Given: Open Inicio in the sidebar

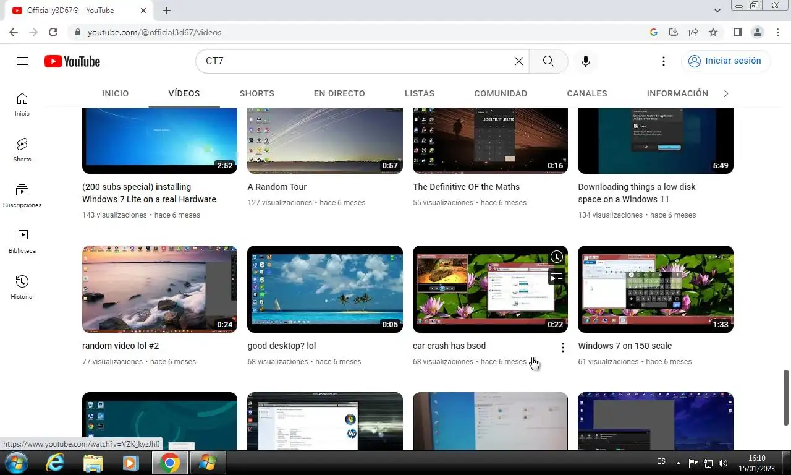Looking at the screenshot, I should 22,105.
